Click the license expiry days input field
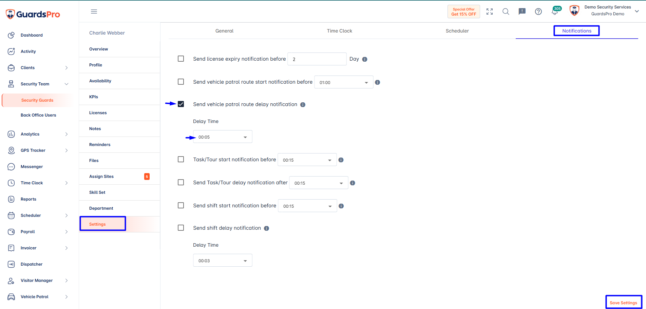Viewport: 646px width, 309px height. (x=317, y=59)
